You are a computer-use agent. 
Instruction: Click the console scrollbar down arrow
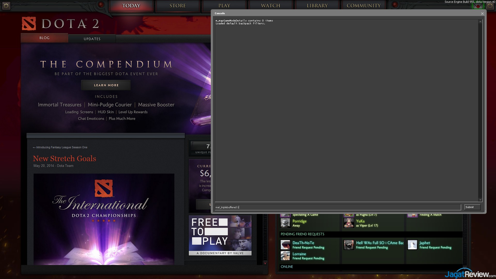point(480,200)
